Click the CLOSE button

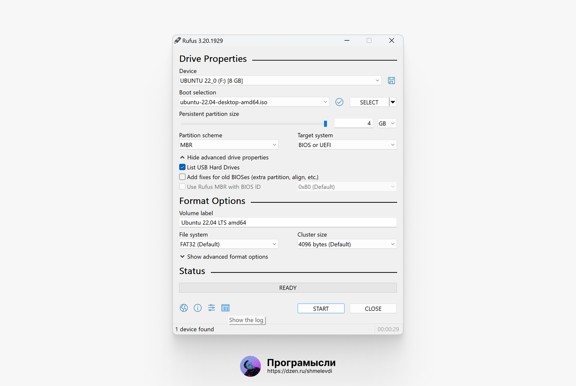point(373,308)
